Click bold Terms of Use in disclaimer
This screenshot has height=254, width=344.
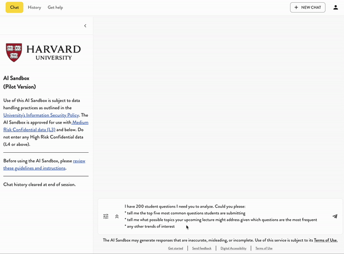coord(325,240)
